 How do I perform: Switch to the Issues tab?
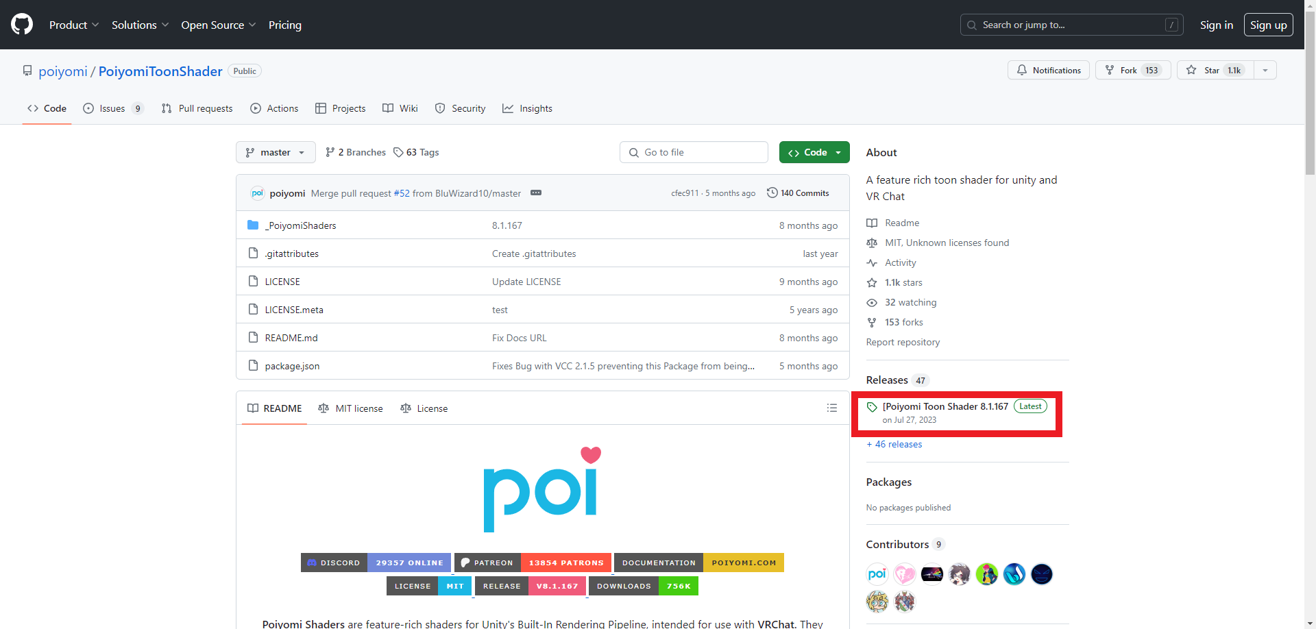point(113,108)
